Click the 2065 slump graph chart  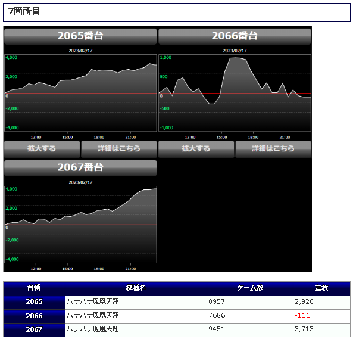pos(80,93)
